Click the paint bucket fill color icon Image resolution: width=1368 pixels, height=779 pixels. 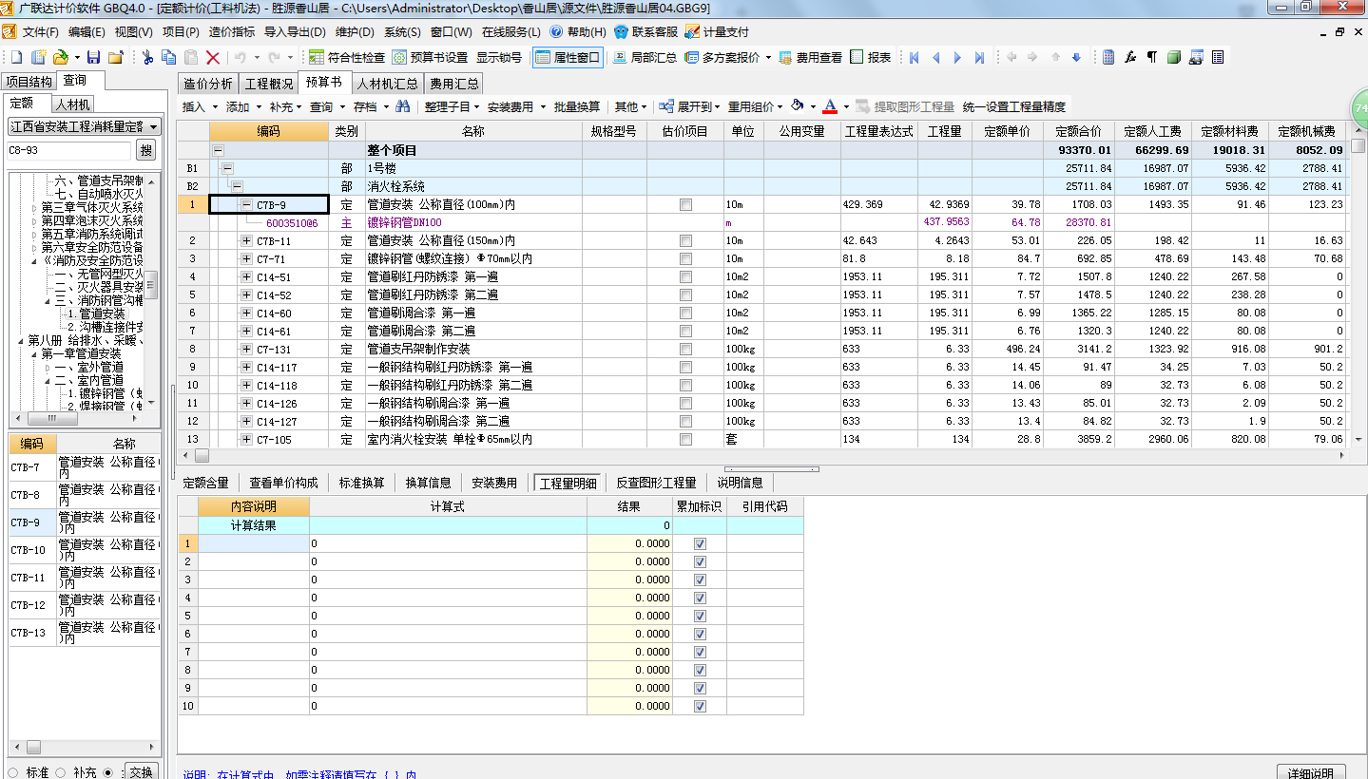798,106
